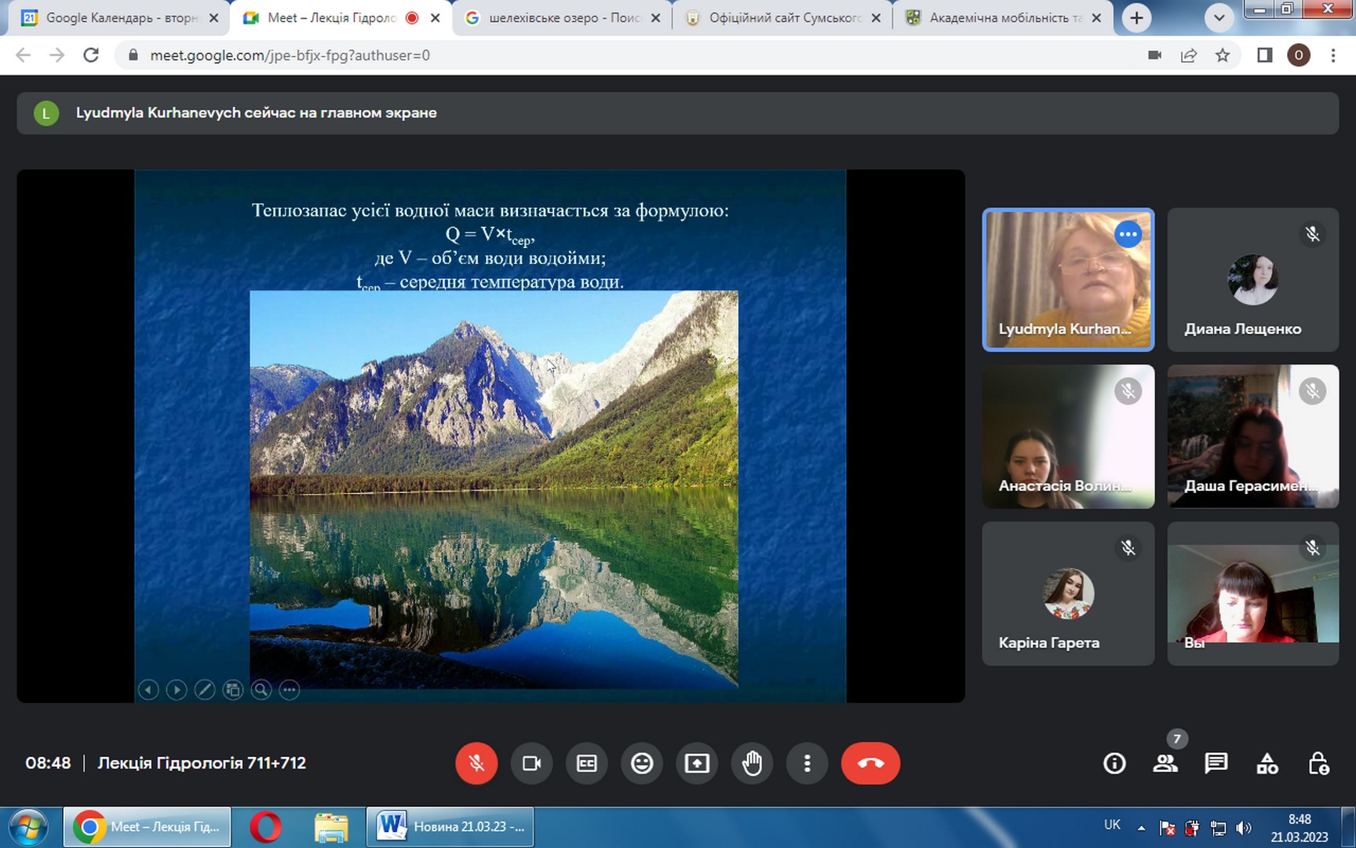The width and height of the screenshot is (1356, 848).
Task: Open the emoji reactions panel
Action: tap(642, 763)
